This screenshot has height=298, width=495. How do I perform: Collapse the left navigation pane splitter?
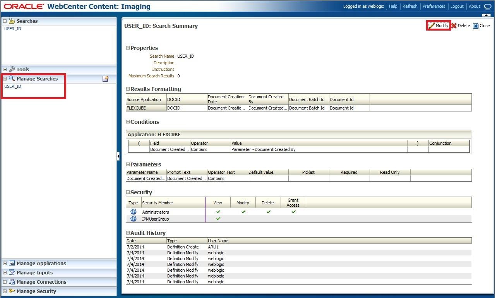coord(118,156)
